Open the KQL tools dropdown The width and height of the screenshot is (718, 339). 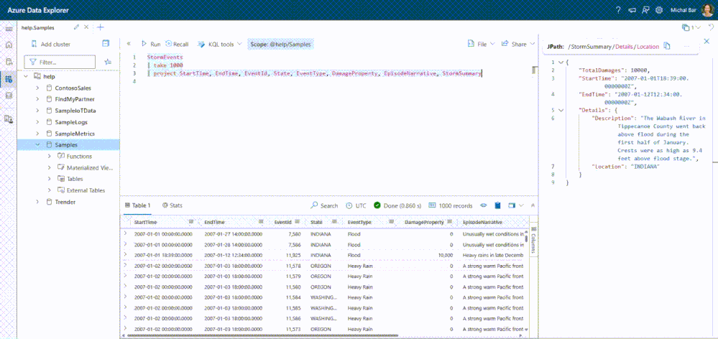pos(219,45)
